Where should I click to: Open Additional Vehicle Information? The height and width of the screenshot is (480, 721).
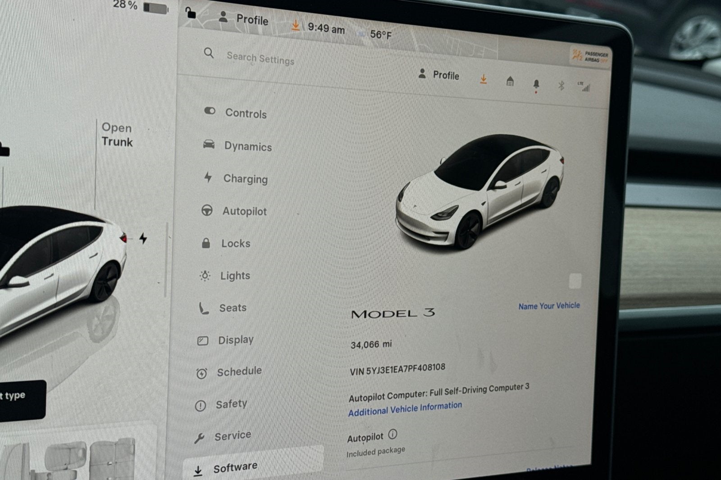coord(406,410)
